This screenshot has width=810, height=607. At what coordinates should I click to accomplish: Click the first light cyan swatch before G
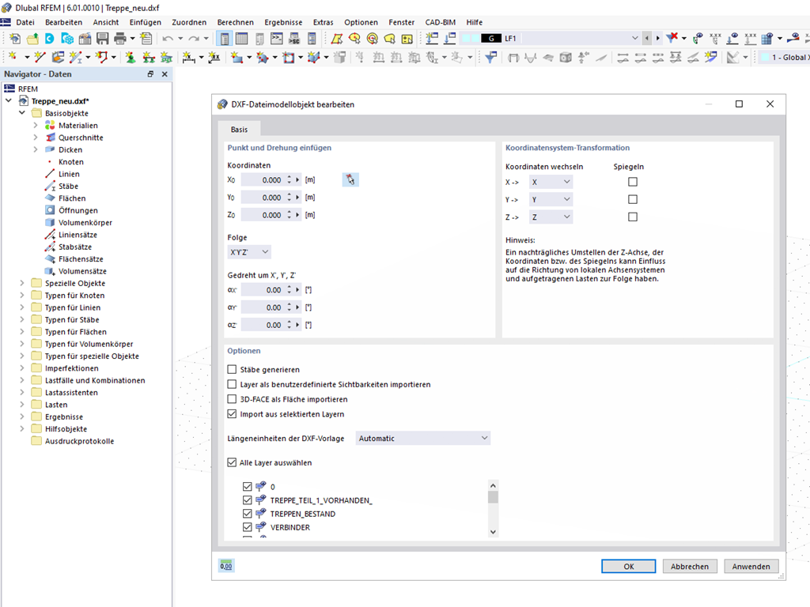pyautogui.click(x=465, y=38)
